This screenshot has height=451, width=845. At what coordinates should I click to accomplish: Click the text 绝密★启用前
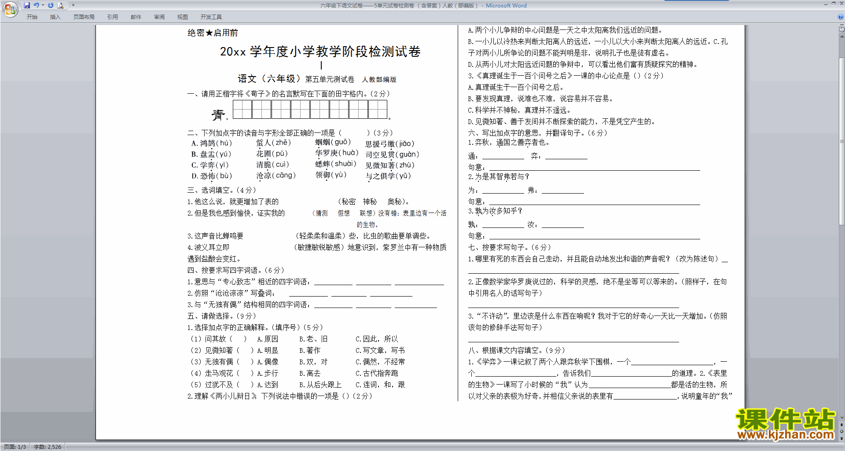(x=213, y=33)
